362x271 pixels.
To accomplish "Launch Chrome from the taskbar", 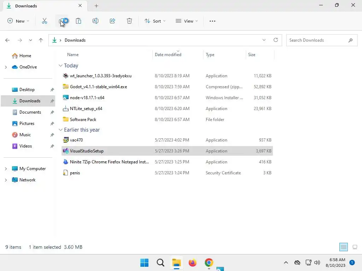I will point(209,263).
